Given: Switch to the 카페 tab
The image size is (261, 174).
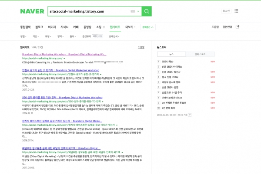Looking at the screenshot, I should pyautogui.click(x=76, y=27).
